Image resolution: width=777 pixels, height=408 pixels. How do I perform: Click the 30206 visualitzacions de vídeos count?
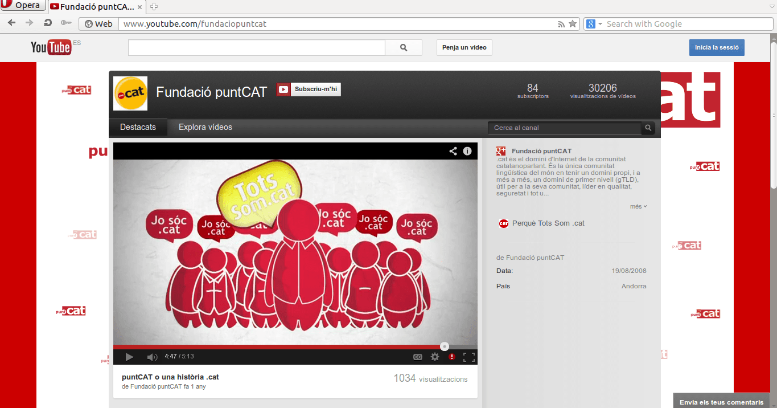click(x=603, y=91)
